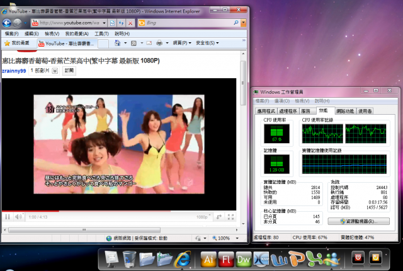Select the YouTube browser tab
Screen dimensions: 403x271
[x=67, y=43]
